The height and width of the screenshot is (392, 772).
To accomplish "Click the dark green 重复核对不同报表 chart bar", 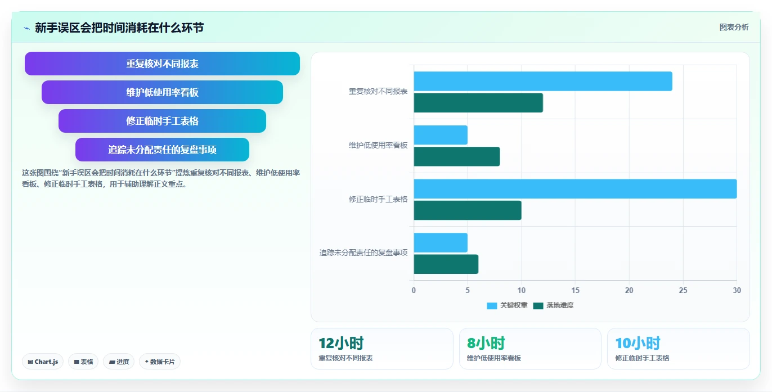I will [x=478, y=103].
